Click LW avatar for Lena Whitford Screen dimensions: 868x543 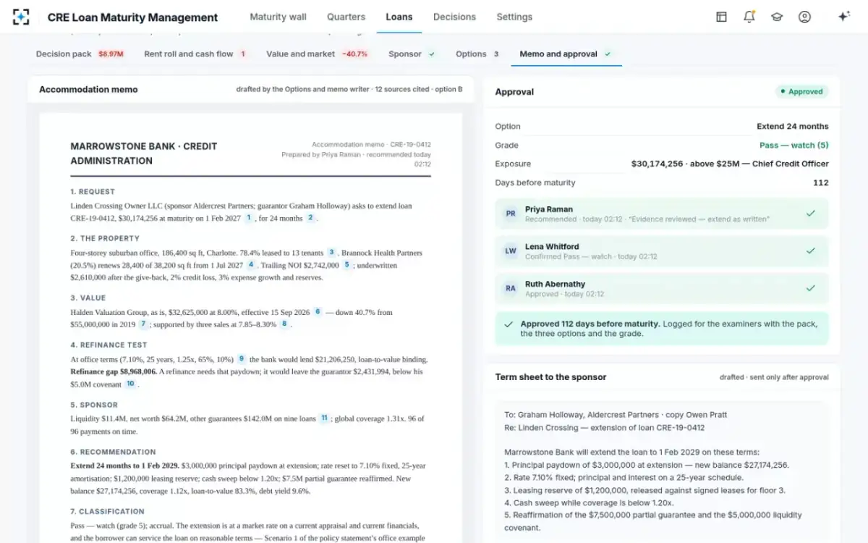point(511,251)
